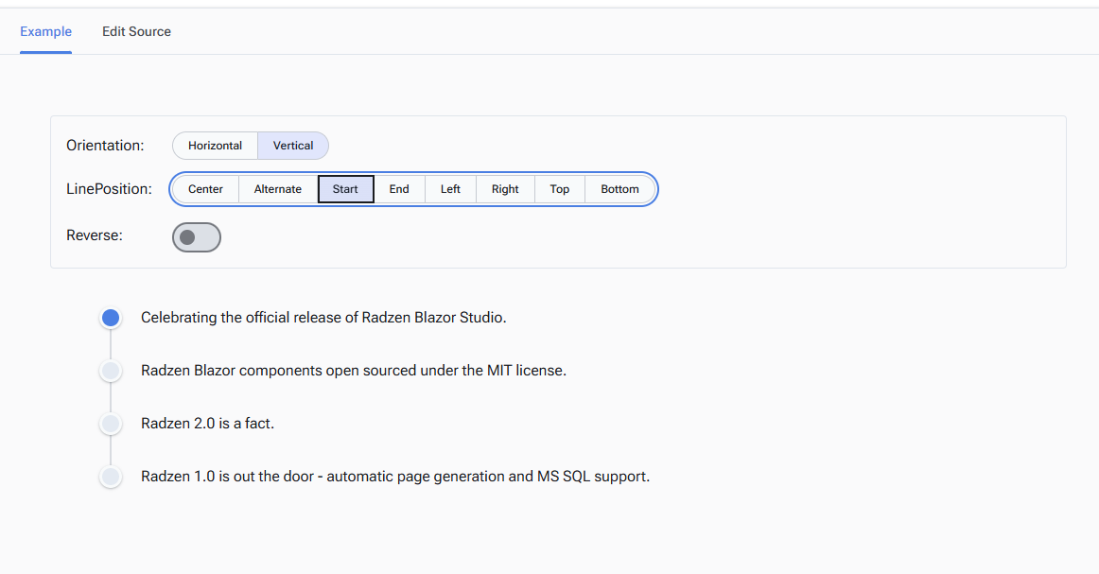Image resolution: width=1099 pixels, height=574 pixels.
Task: Click text 'Radzen Blazor components open sourced under the MIT license.'
Action: point(354,370)
